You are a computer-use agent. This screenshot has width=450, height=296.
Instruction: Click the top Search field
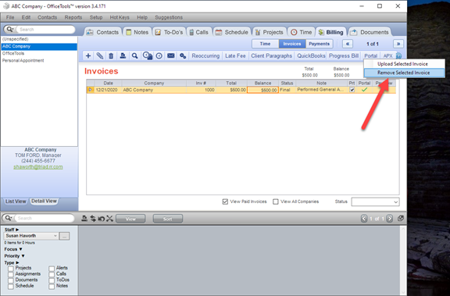[45, 29]
